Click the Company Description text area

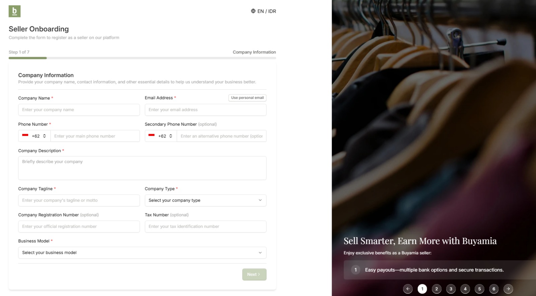click(142, 168)
